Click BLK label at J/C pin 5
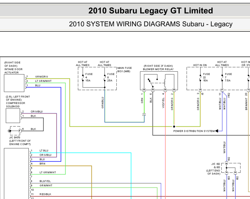This screenshot has height=199, width=250. click(x=33, y=129)
